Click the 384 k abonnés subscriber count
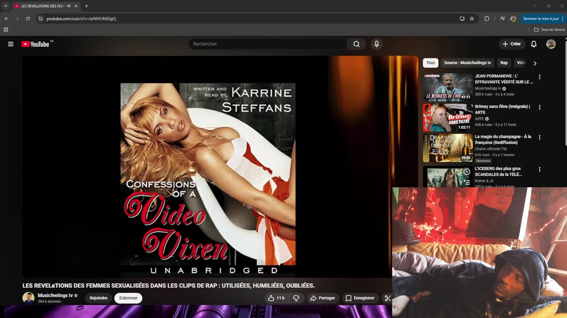Screen dimensions: 567x318 click(x=49, y=302)
